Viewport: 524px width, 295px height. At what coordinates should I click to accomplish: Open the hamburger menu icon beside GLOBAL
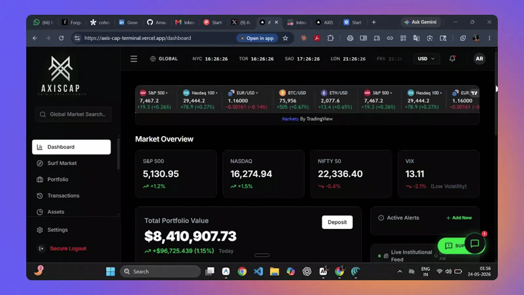[134, 59]
